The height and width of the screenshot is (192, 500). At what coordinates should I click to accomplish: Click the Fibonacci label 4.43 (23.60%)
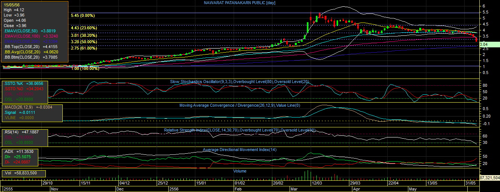coord(84,28)
